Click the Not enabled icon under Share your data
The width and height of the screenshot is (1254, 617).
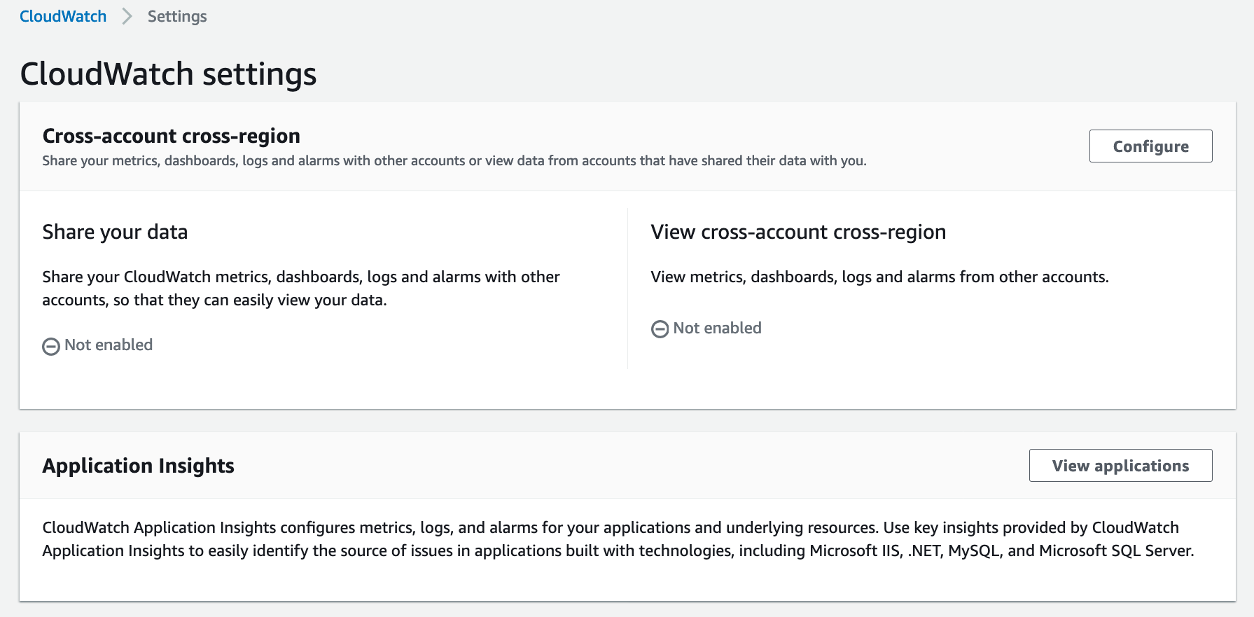click(x=51, y=346)
